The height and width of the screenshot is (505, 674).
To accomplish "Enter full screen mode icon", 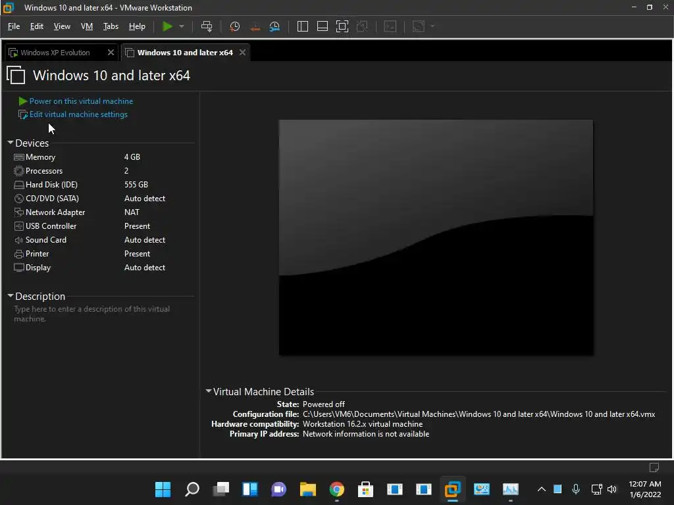I will (x=342, y=26).
